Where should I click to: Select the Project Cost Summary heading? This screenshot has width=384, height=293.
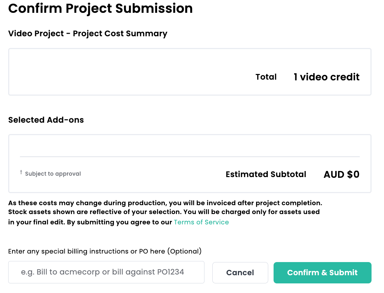pyautogui.click(x=88, y=33)
